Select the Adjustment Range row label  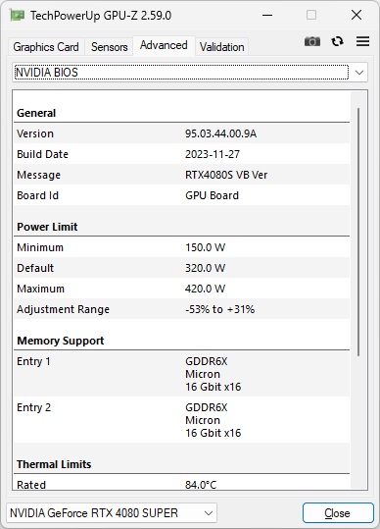[x=63, y=309]
